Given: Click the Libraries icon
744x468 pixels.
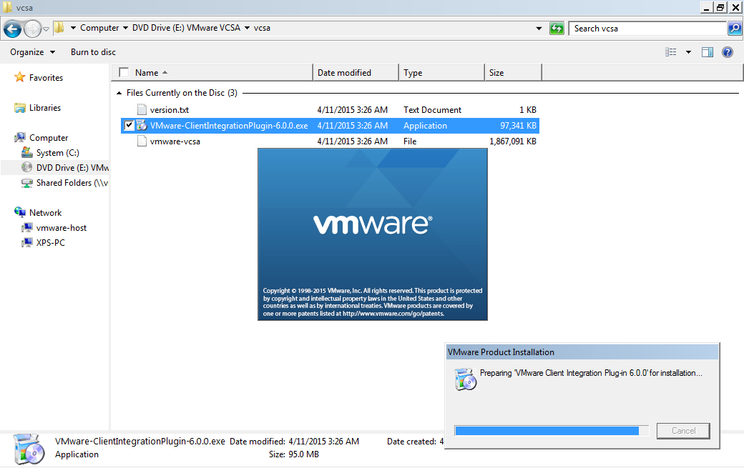Looking at the screenshot, I should (19, 108).
